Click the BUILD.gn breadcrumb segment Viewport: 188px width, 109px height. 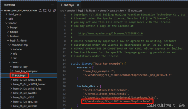point(136,11)
